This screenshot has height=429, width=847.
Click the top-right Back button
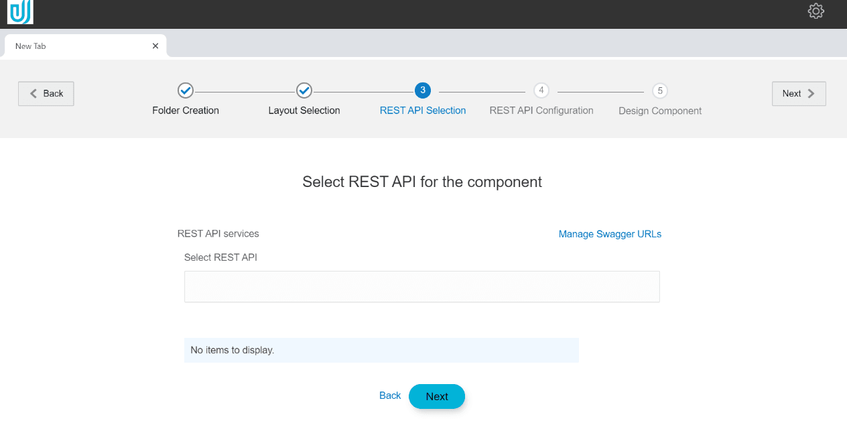[46, 93]
